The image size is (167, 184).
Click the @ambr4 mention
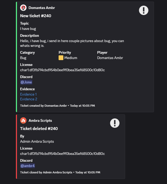coord(28,166)
